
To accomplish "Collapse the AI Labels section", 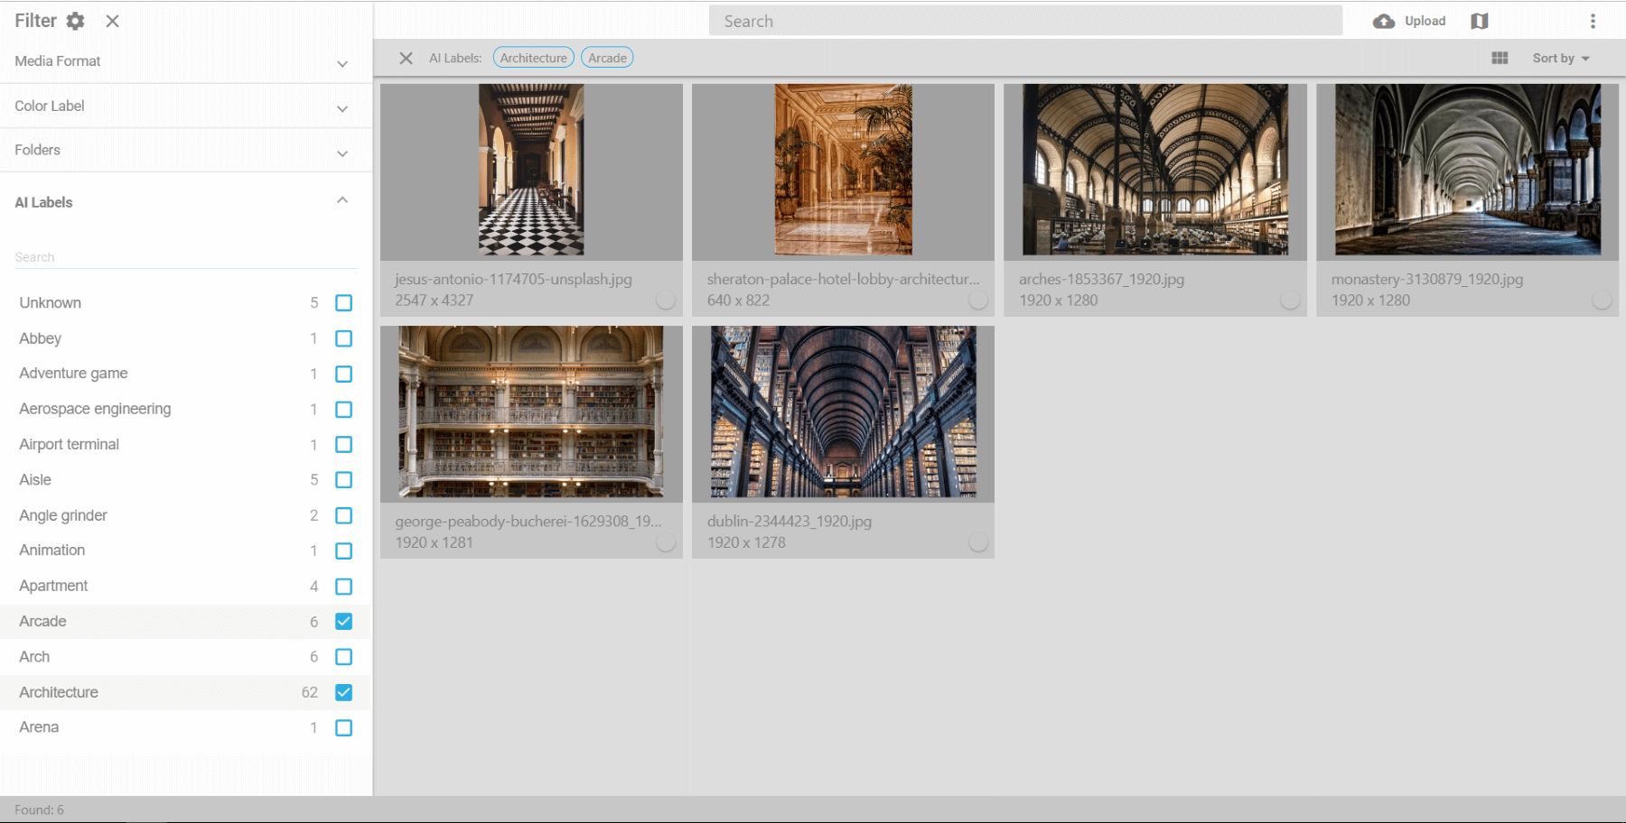I will tap(342, 200).
